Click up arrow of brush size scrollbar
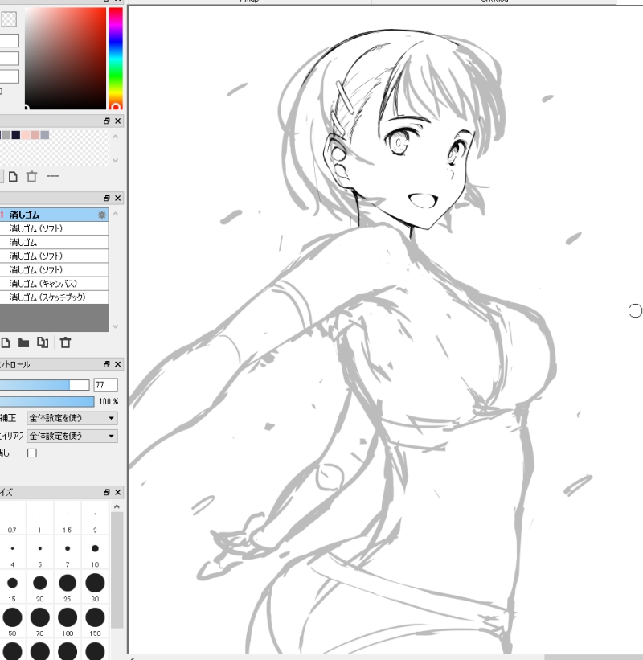This screenshot has width=643, height=660. click(x=117, y=506)
